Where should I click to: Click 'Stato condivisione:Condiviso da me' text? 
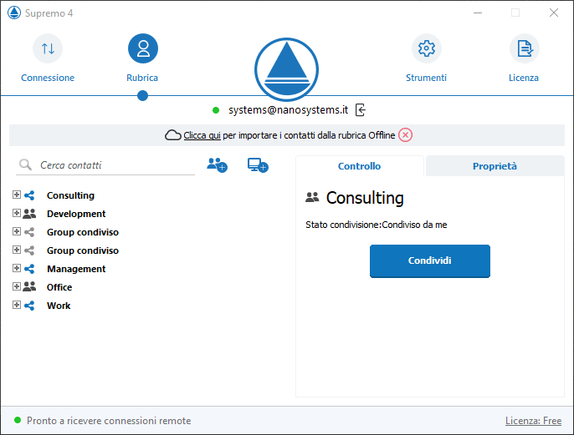coord(377,225)
